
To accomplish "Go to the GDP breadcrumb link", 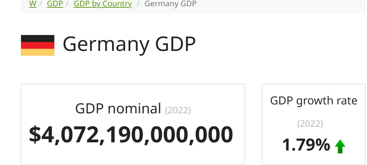I will [55, 4].
